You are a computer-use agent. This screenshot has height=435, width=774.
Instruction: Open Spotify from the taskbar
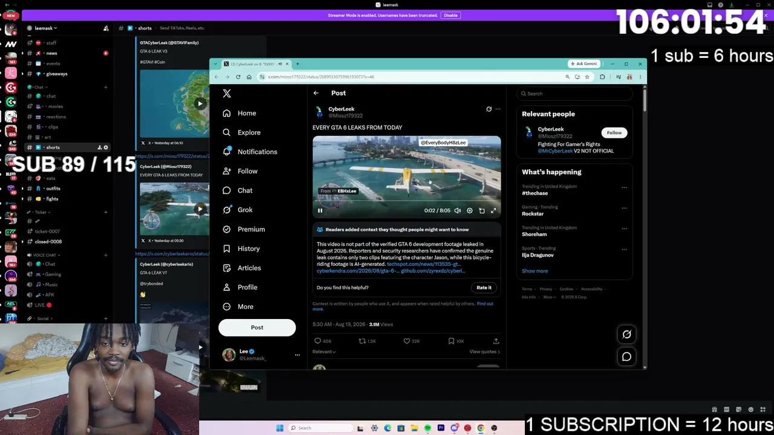pos(428,428)
